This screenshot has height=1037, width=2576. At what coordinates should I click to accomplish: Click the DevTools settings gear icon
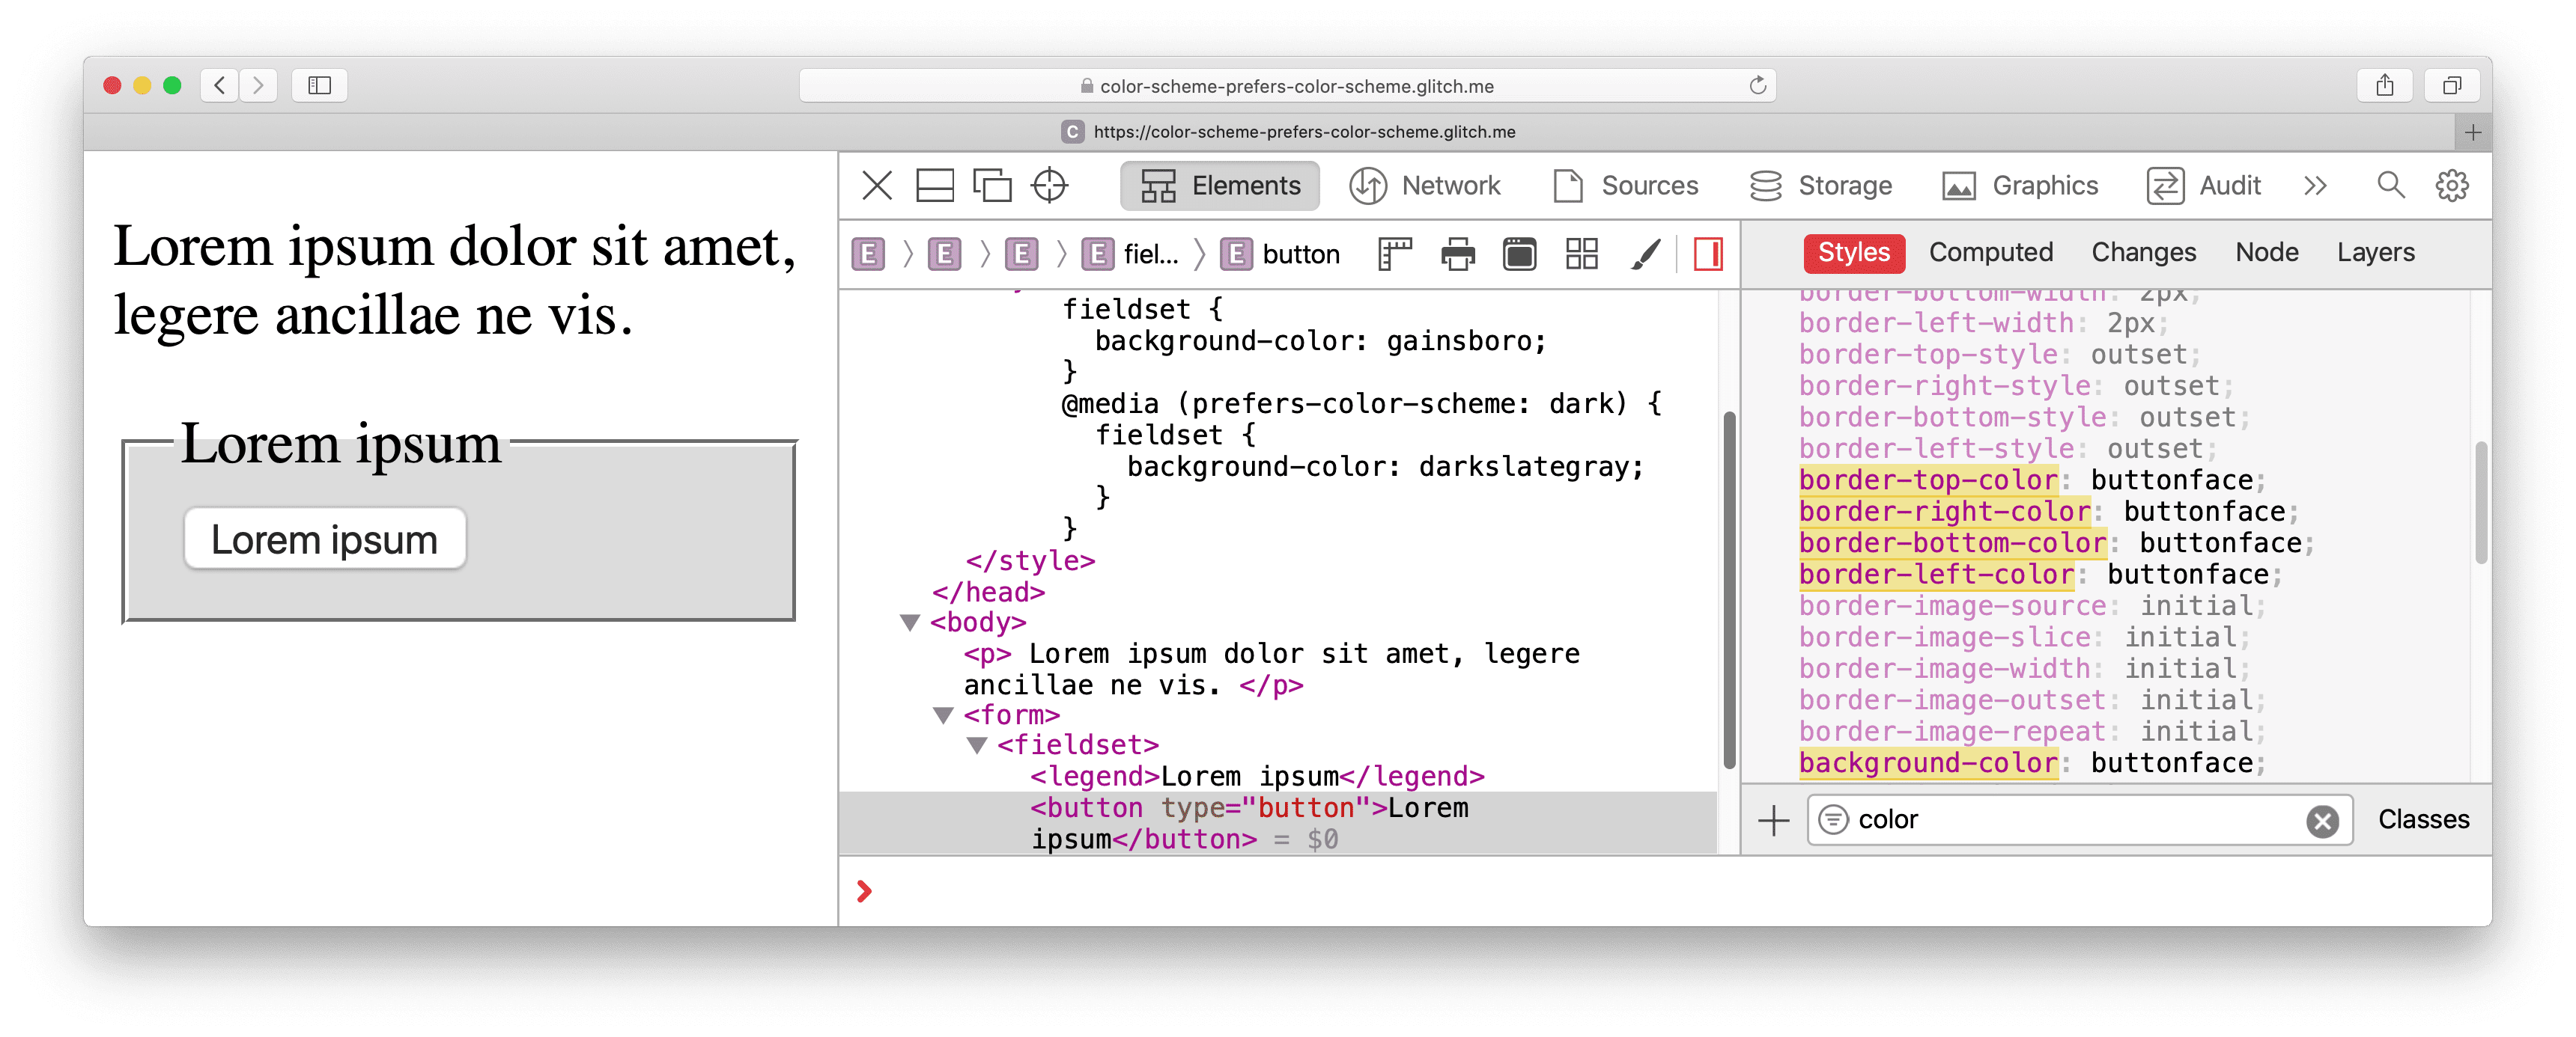pos(2456,186)
